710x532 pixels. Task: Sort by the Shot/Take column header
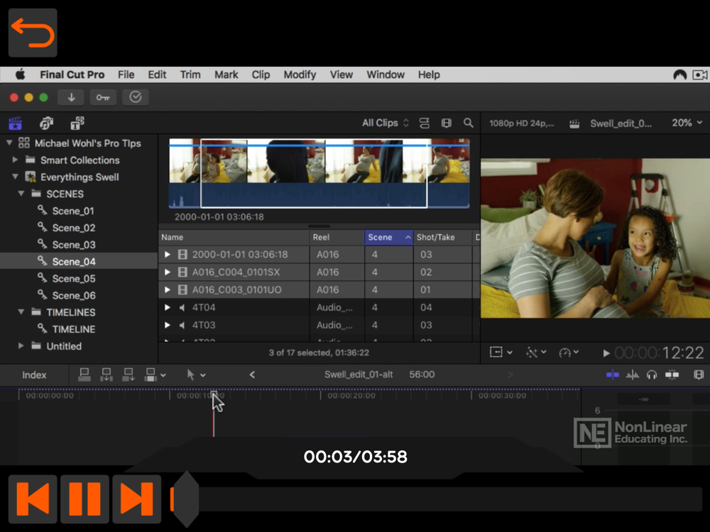442,238
